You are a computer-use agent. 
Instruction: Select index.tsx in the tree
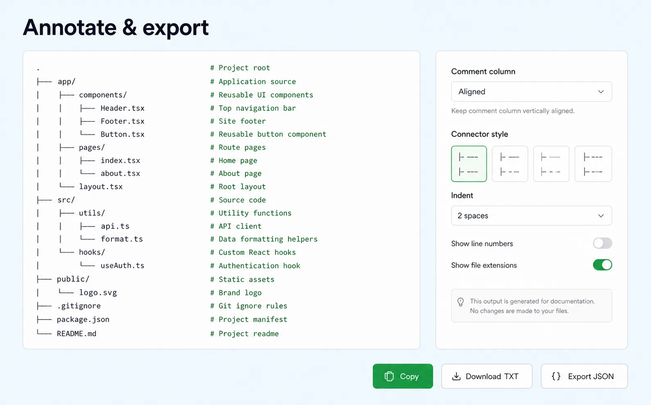pyautogui.click(x=120, y=160)
